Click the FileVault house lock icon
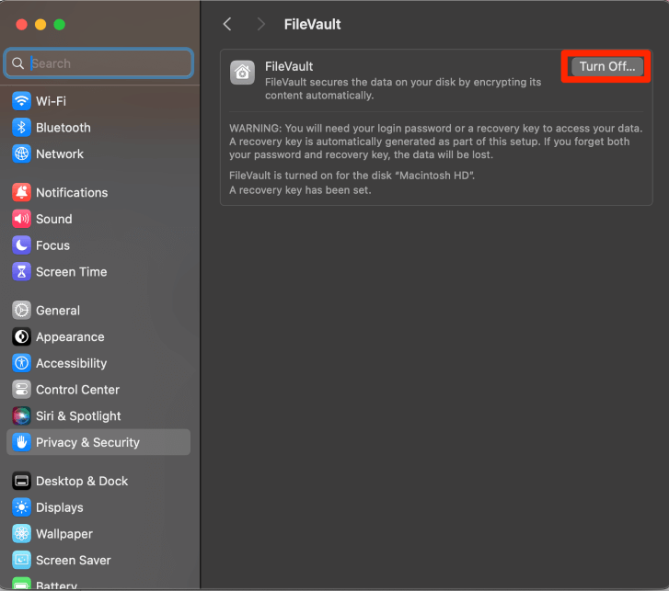This screenshot has width=669, height=591. [x=243, y=74]
